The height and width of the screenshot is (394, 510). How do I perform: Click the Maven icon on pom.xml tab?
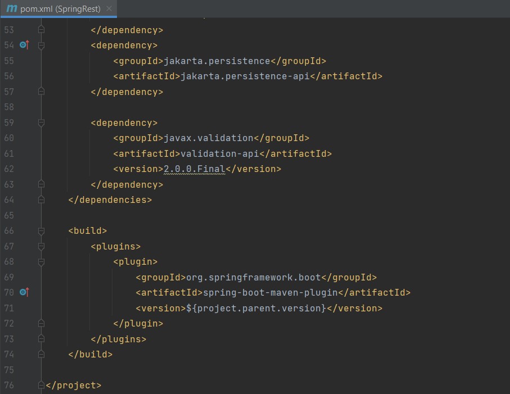(x=12, y=8)
